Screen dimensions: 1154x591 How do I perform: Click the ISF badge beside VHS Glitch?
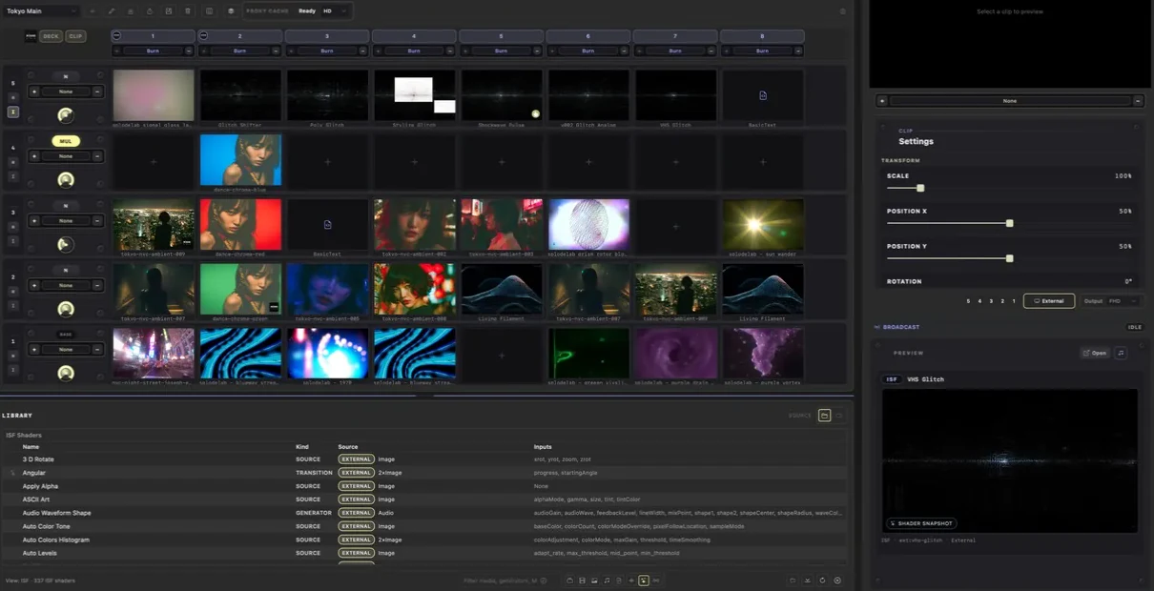[x=892, y=379]
